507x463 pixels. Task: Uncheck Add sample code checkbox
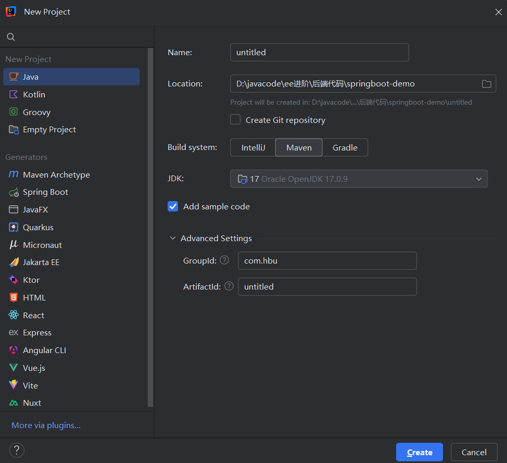point(173,206)
